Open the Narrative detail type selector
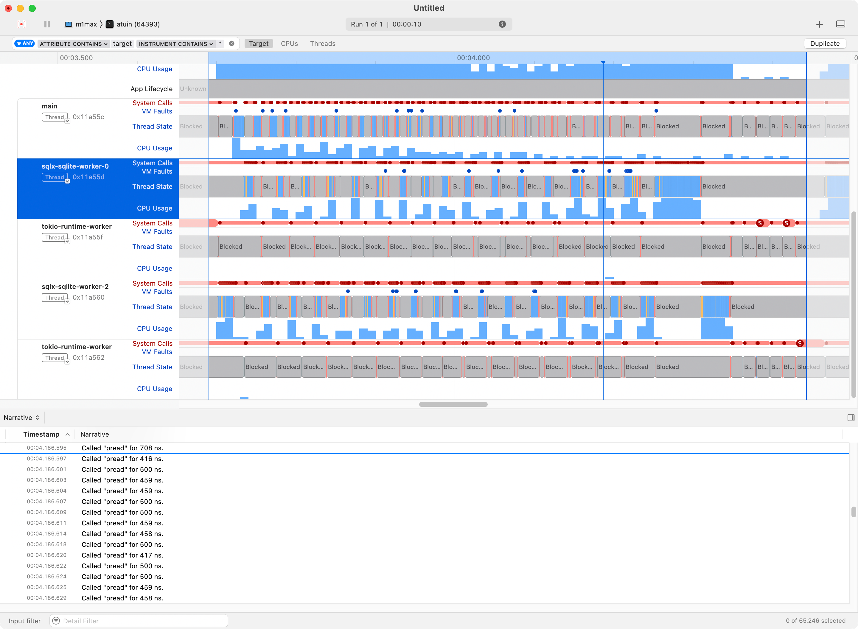This screenshot has height=629, width=858. point(21,418)
